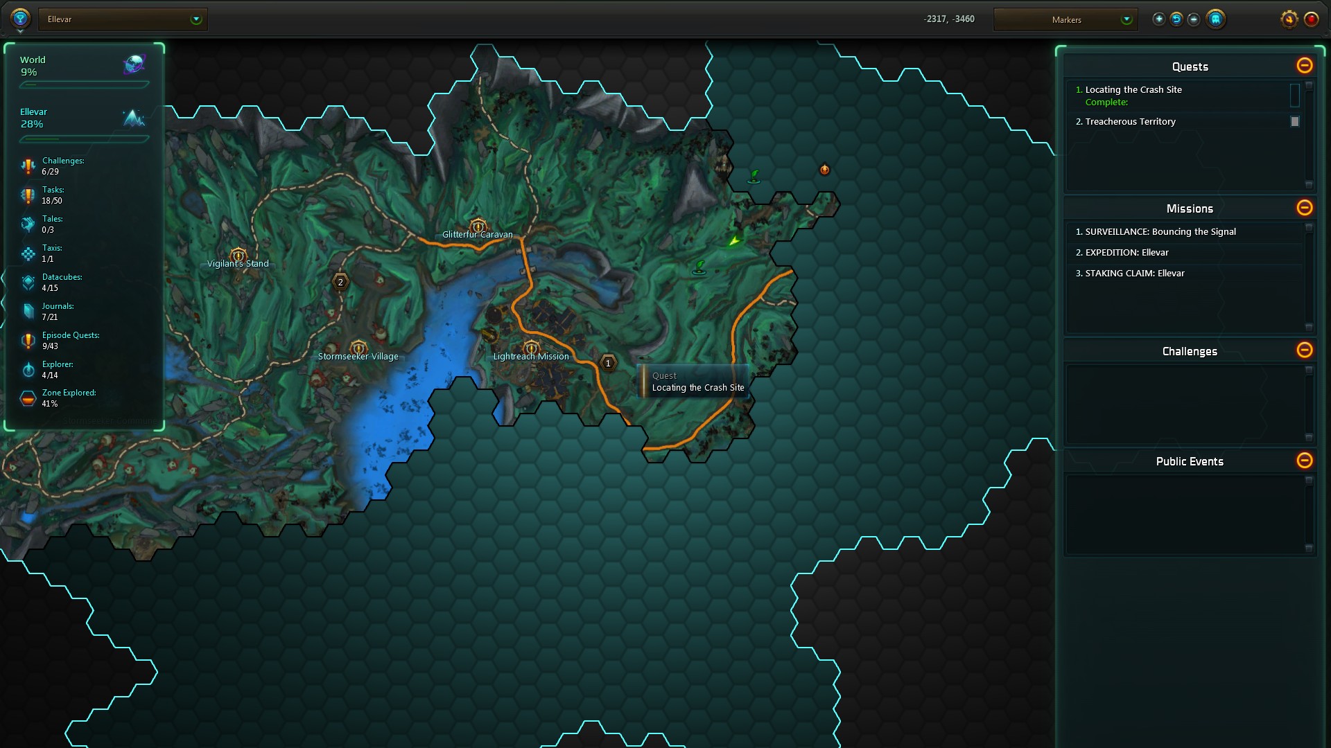Screen dimensions: 1331x748
Task: Click the orange marker in unexplored area
Action: 824,169
